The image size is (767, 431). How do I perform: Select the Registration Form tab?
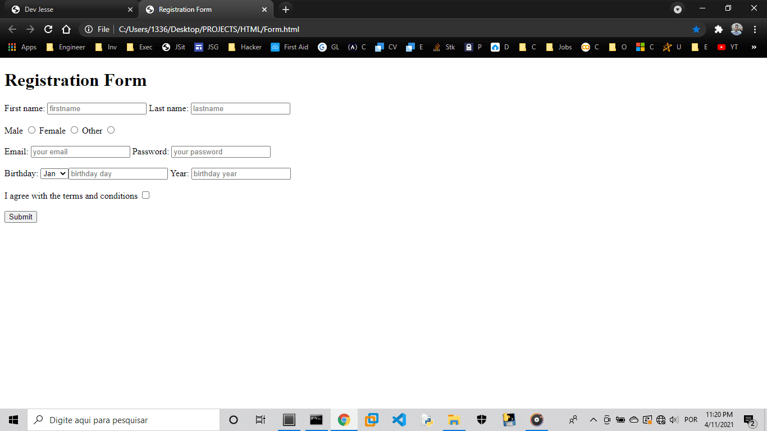pyautogui.click(x=202, y=10)
